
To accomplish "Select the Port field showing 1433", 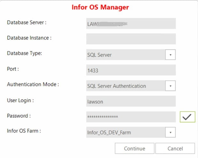I will [131, 70].
